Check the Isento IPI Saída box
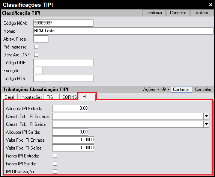Image resolution: width=215 pixels, height=177 pixels. pos(55,164)
